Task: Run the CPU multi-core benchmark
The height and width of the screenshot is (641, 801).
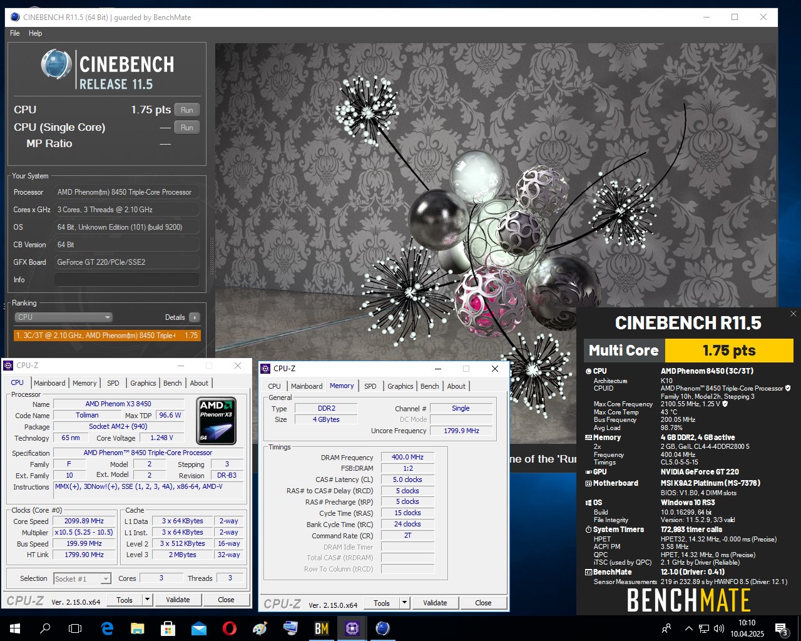Action: [x=186, y=110]
